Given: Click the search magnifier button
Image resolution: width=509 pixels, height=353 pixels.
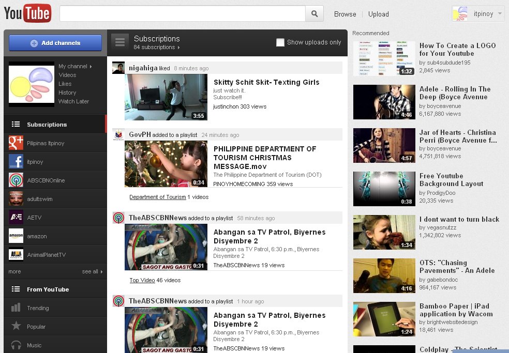Looking at the screenshot, I should pos(314,14).
